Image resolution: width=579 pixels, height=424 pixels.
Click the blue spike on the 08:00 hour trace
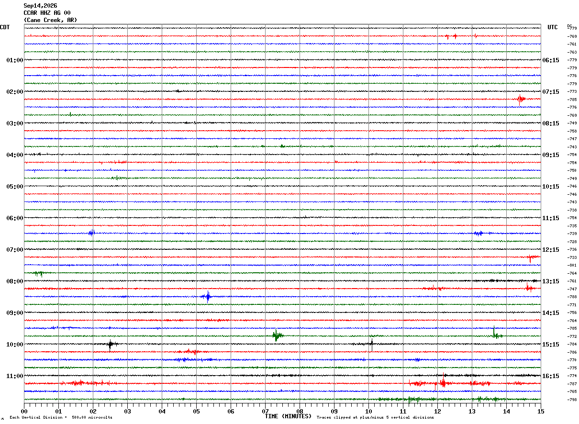(208, 297)
